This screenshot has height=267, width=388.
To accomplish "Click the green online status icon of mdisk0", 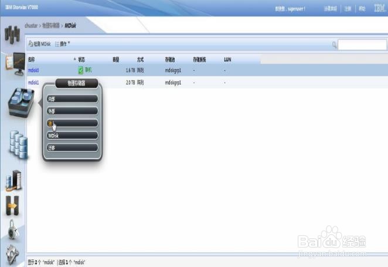I will click(81, 70).
